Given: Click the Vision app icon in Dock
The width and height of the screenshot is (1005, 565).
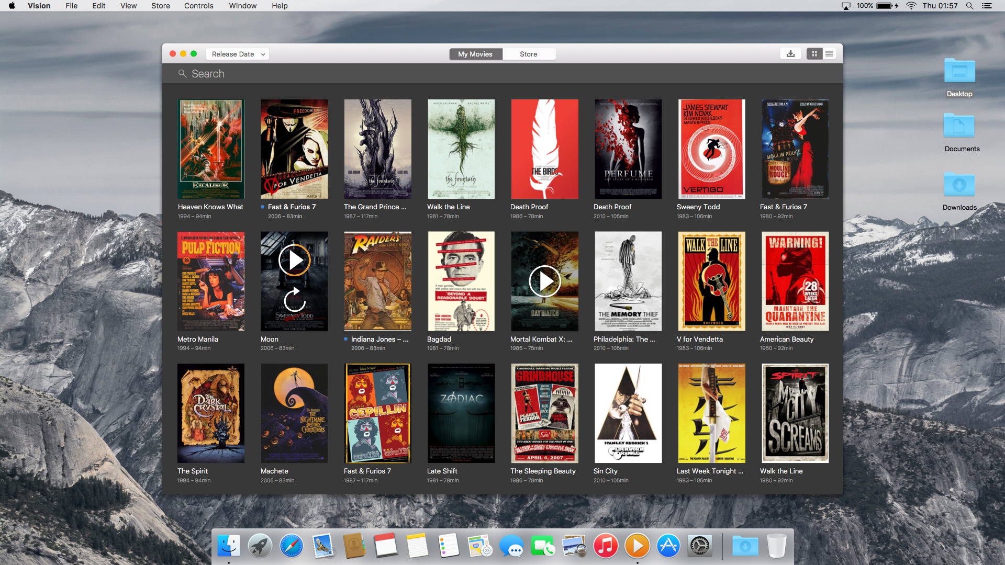Looking at the screenshot, I should click(x=637, y=546).
